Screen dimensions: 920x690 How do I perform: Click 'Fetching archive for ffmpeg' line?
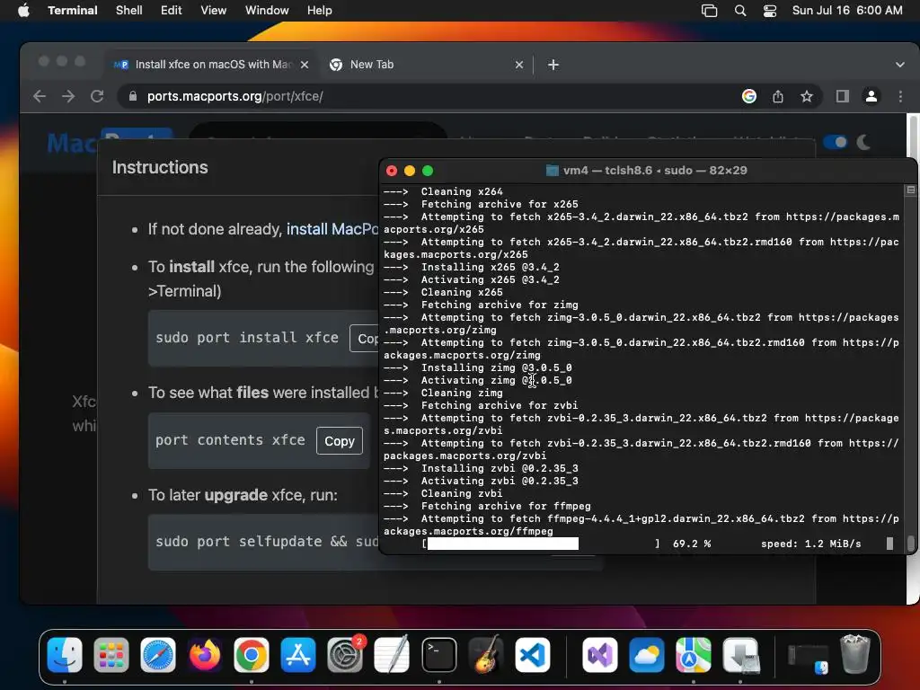click(x=488, y=507)
